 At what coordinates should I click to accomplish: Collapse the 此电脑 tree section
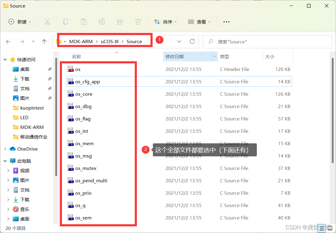(x=5, y=161)
